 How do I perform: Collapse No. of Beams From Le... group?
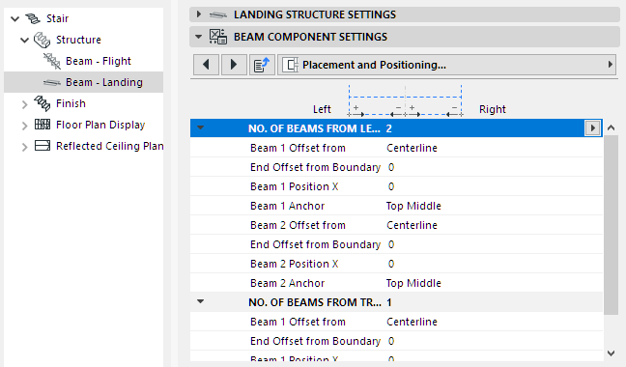200,128
